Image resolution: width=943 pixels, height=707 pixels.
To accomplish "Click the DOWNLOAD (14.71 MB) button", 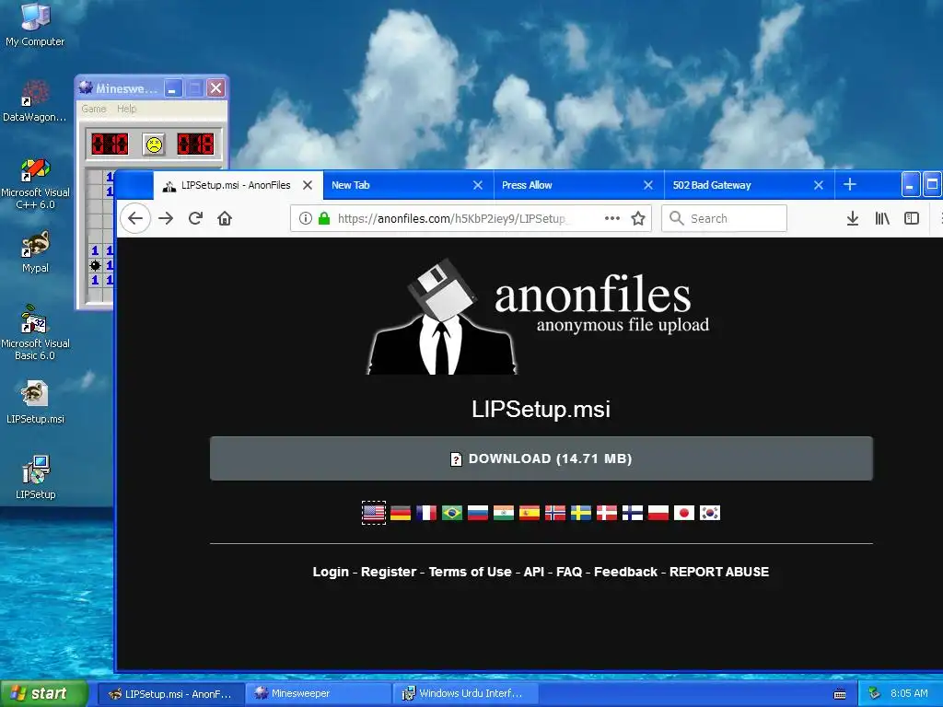I will coord(541,458).
